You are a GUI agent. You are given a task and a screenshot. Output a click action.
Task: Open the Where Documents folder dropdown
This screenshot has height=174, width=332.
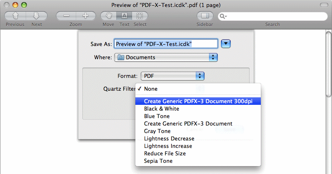point(166,58)
